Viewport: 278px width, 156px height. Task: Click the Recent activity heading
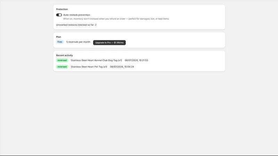(x=65, y=55)
